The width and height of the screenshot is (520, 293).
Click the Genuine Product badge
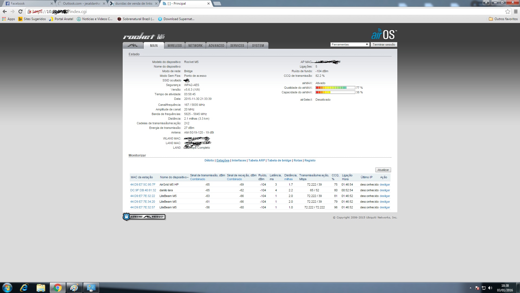point(144,217)
